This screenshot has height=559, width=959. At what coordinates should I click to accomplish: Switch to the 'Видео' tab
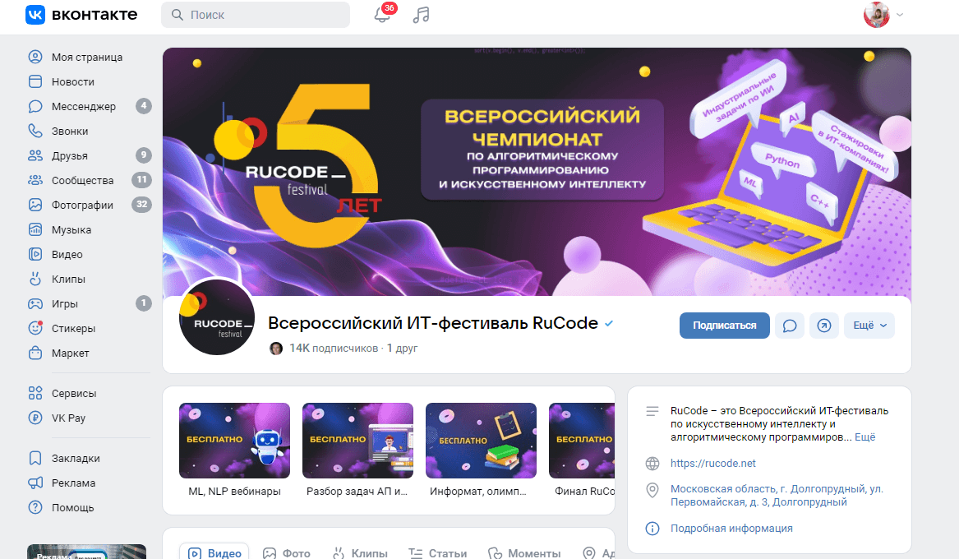(x=214, y=553)
